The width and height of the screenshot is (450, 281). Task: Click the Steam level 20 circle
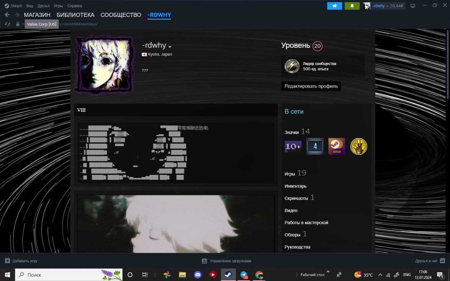(x=317, y=46)
